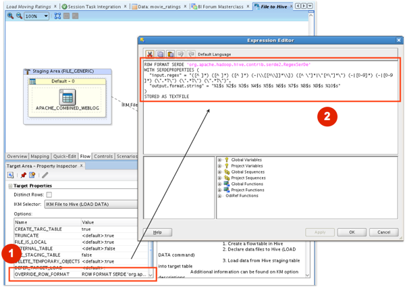Switch to the Load Moving Ratings tab
Screen dimensions: 405x287
[28, 7]
